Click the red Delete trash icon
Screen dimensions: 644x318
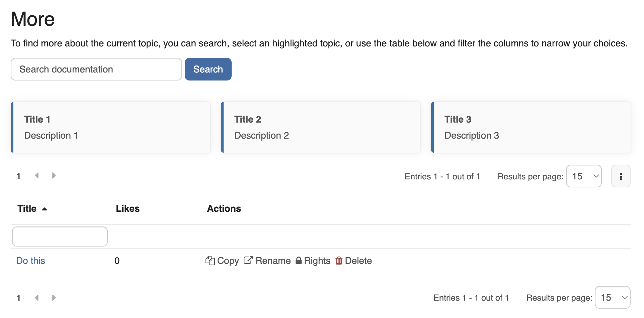tap(339, 261)
